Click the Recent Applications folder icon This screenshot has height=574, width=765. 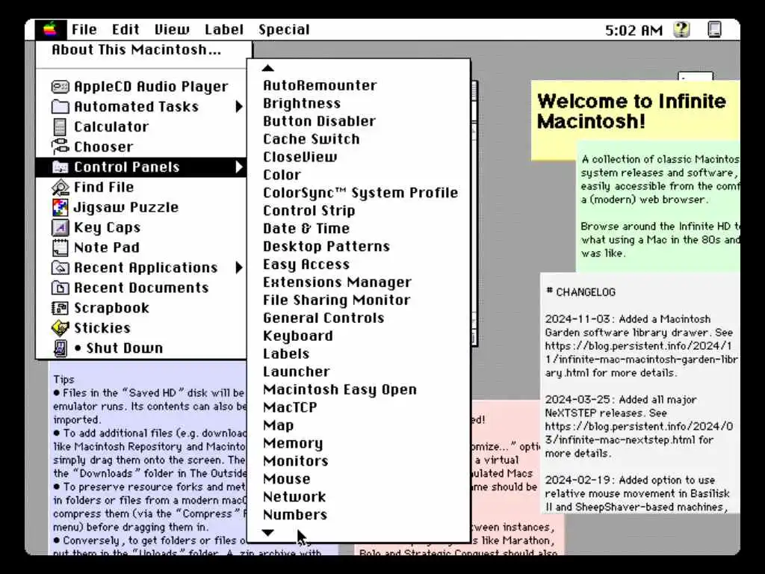click(60, 268)
